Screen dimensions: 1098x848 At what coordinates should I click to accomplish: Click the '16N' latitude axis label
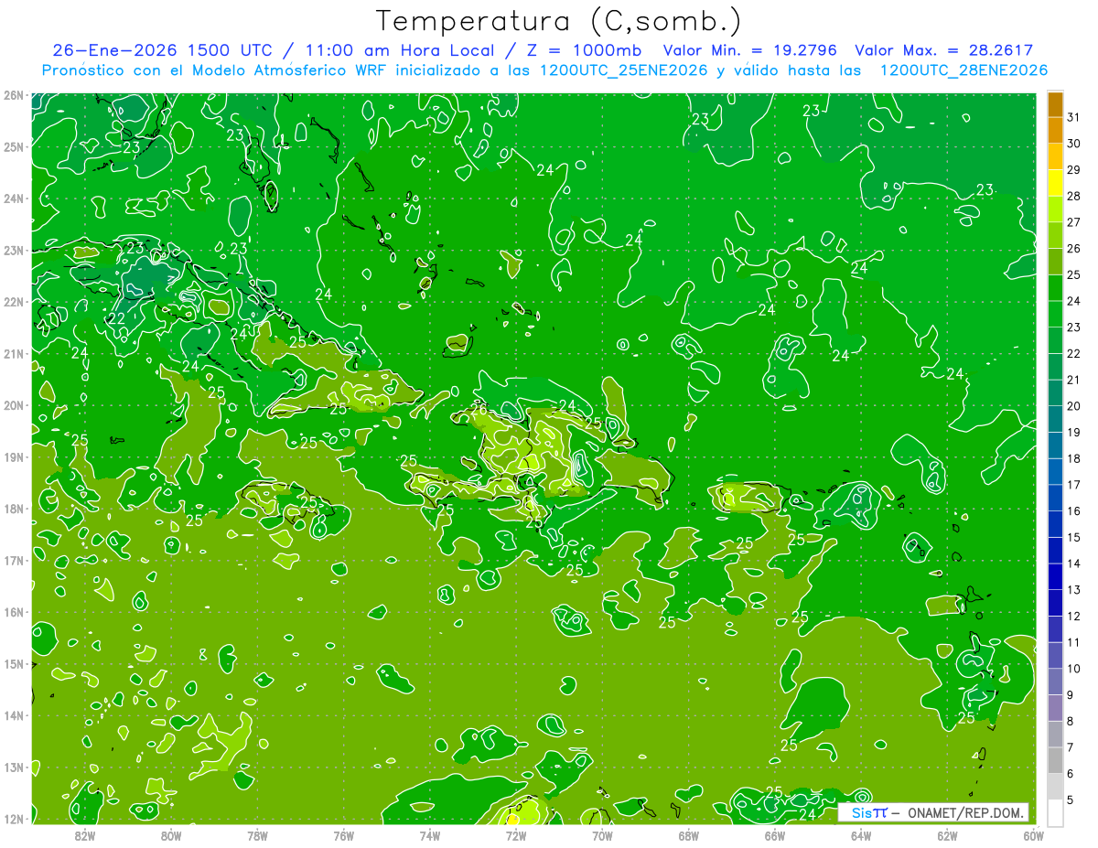pos(14,612)
